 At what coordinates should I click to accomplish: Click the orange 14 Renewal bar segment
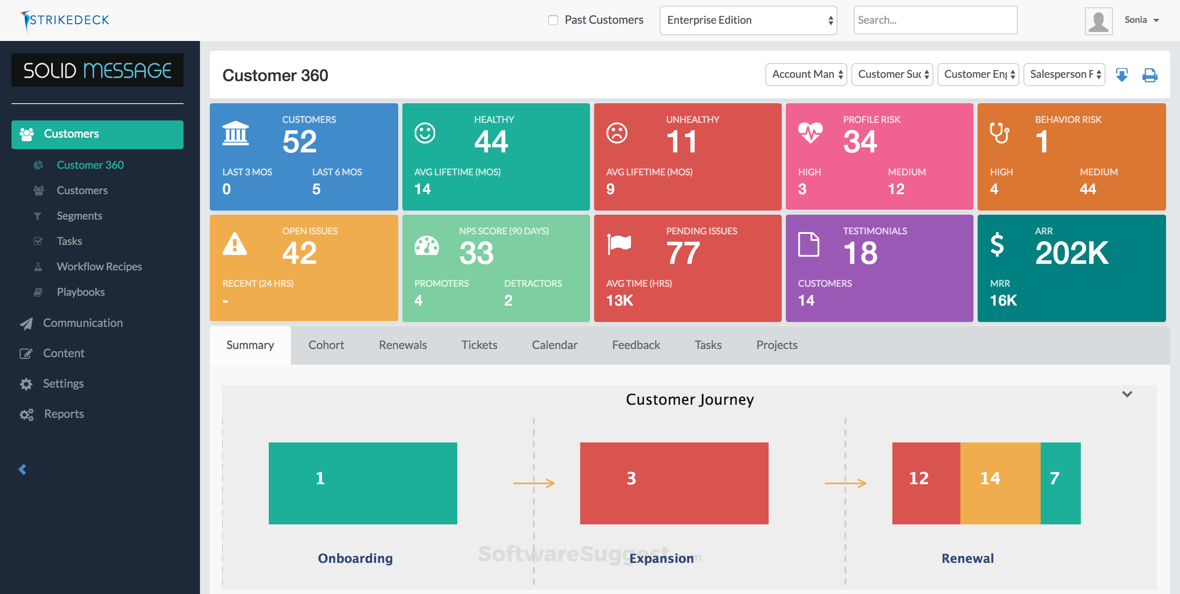(1000, 483)
